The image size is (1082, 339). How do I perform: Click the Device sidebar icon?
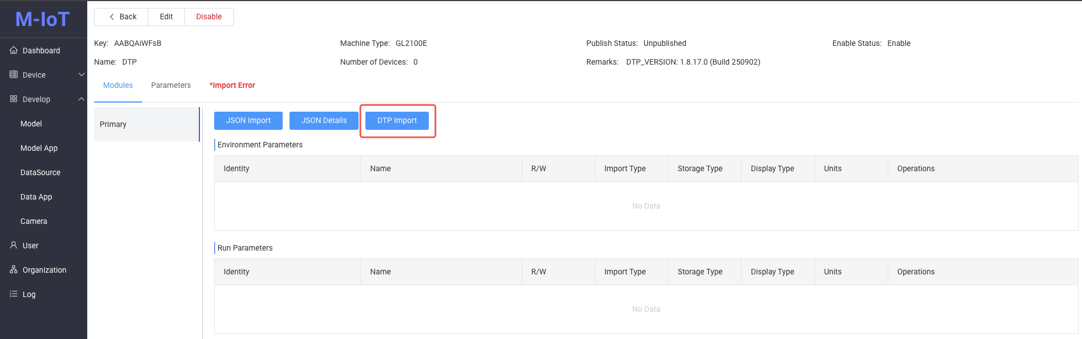point(14,75)
